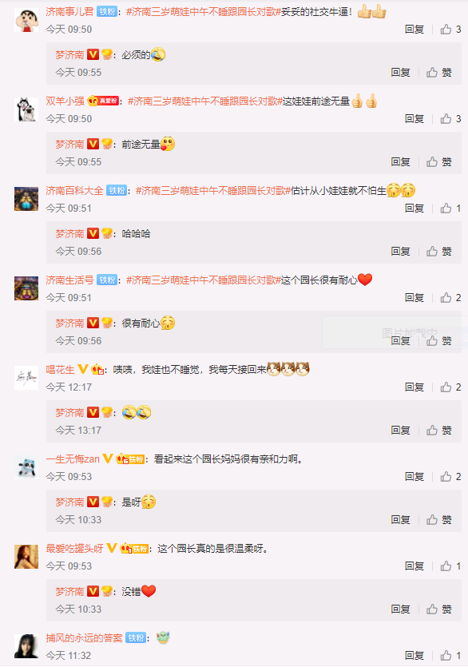Like 唱花生's comment about 我娃也不睡觉
The width and height of the screenshot is (468, 667).
450,387
